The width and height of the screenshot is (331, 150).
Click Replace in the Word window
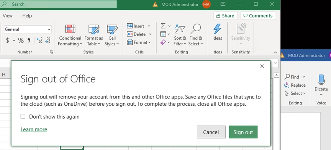point(295,85)
